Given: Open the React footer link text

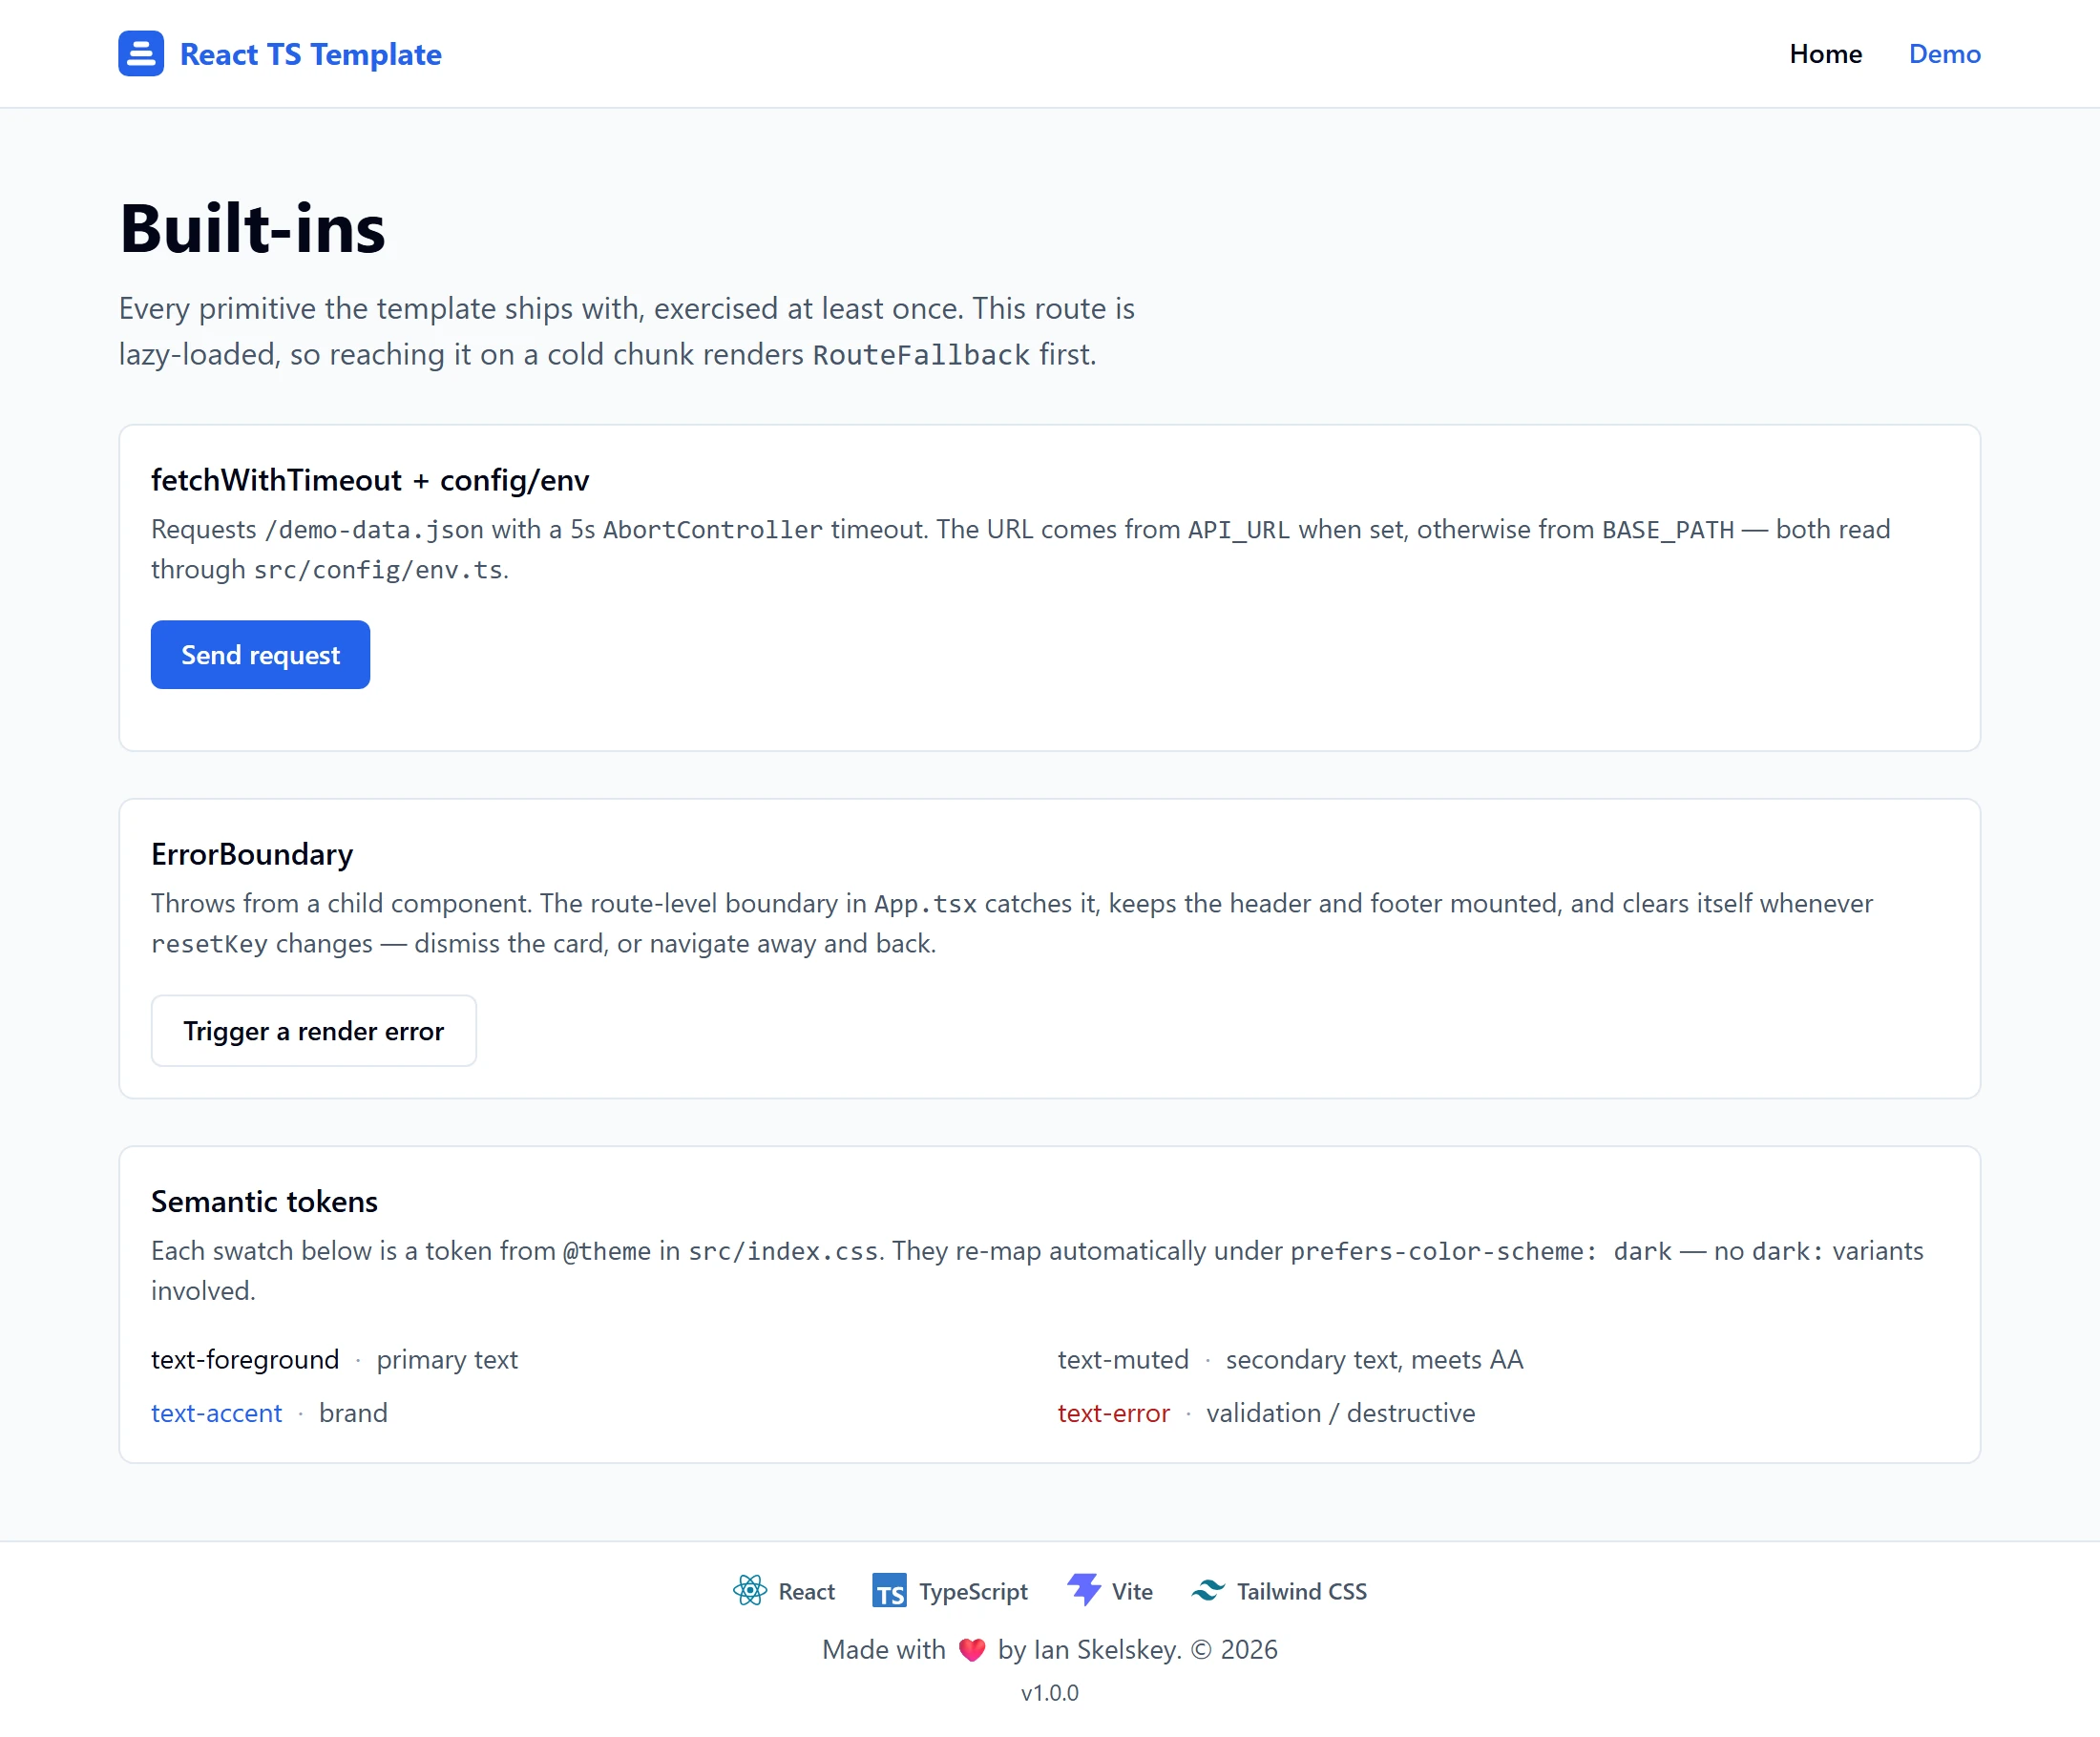Looking at the screenshot, I should 806,1591.
